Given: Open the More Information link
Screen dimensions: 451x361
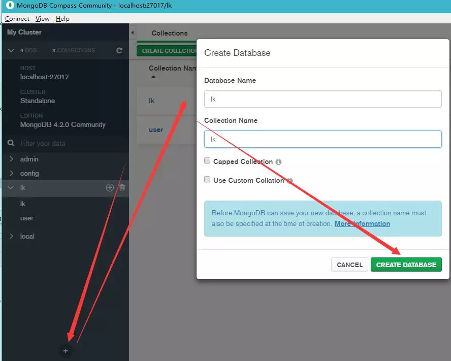Looking at the screenshot, I should (362, 223).
